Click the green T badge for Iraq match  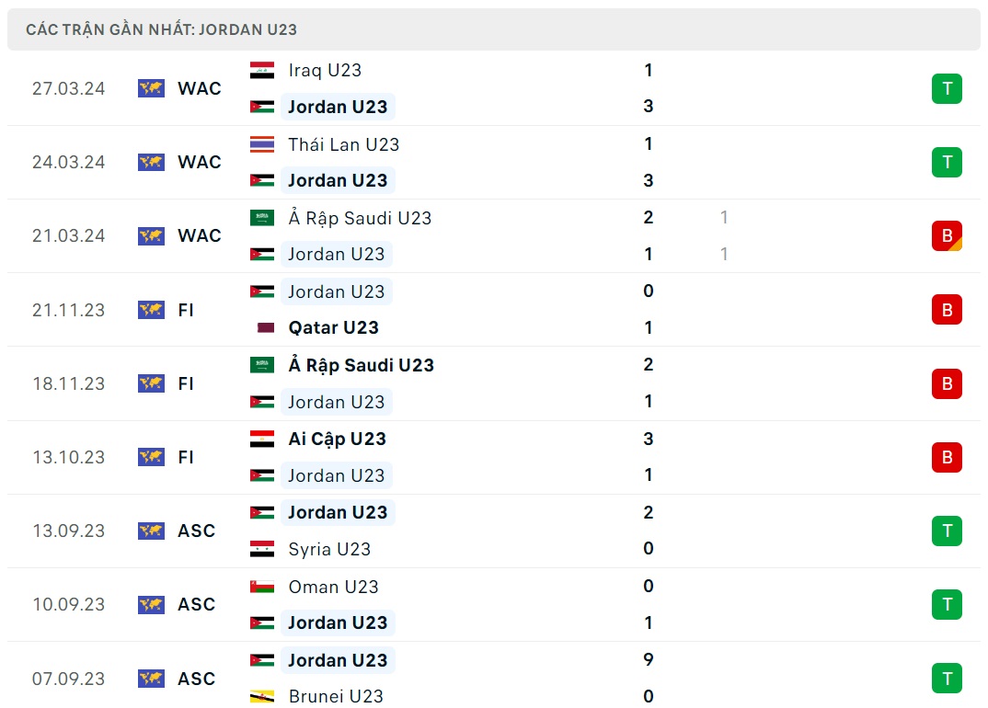point(947,89)
